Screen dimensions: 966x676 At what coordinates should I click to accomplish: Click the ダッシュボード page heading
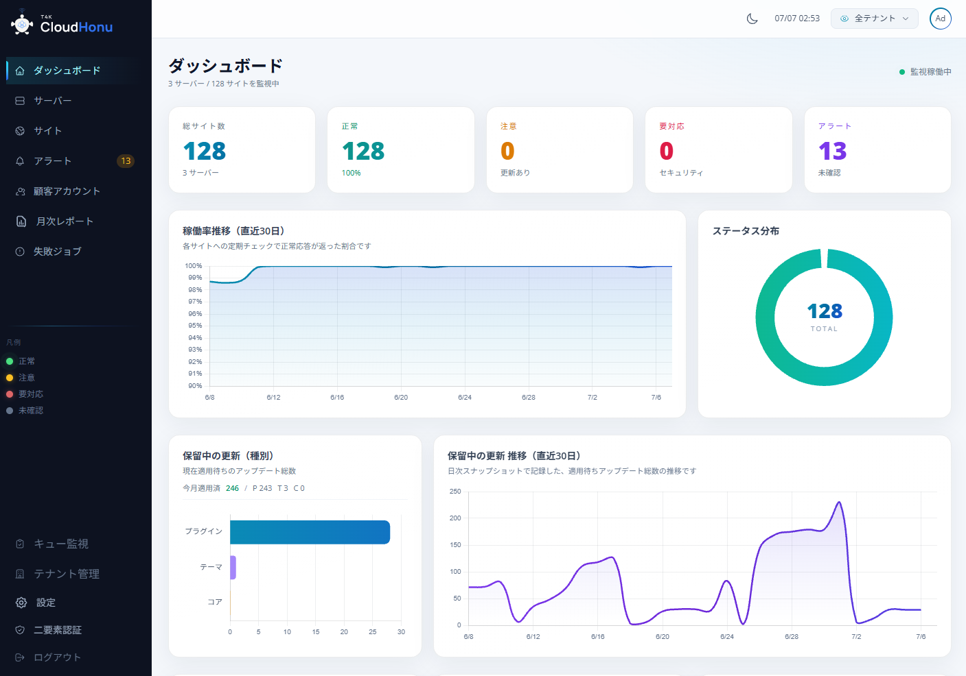click(226, 66)
